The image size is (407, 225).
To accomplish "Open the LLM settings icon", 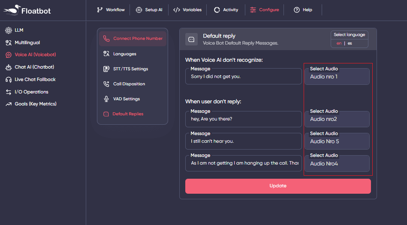I will point(8,30).
